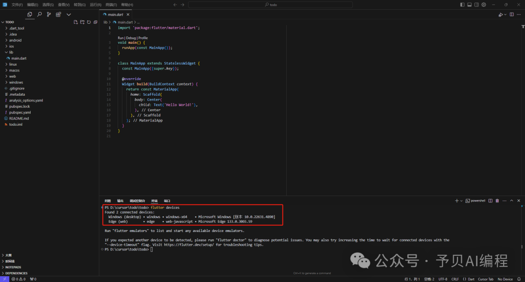This screenshot has height=282, width=525.
Task: Split the terminal pane
Action: tap(490, 201)
